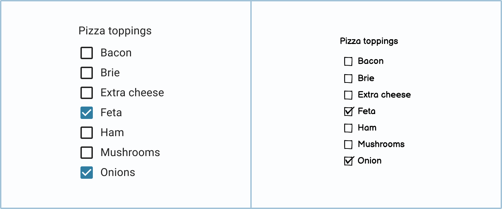Image resolution: width=502 pixels, height=209 pixels.
Task: Select the left Pizza toppings heading
Action: coord(115,31)
